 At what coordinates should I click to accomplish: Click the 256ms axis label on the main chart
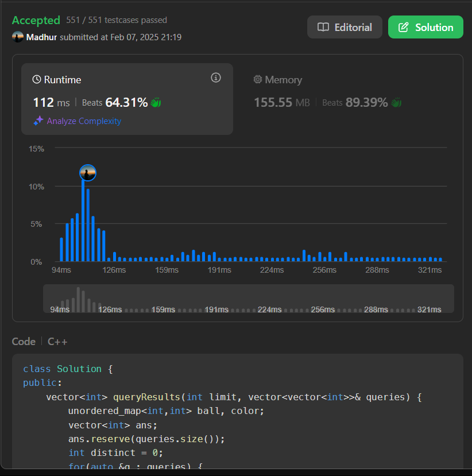click(x=324, y=270)
